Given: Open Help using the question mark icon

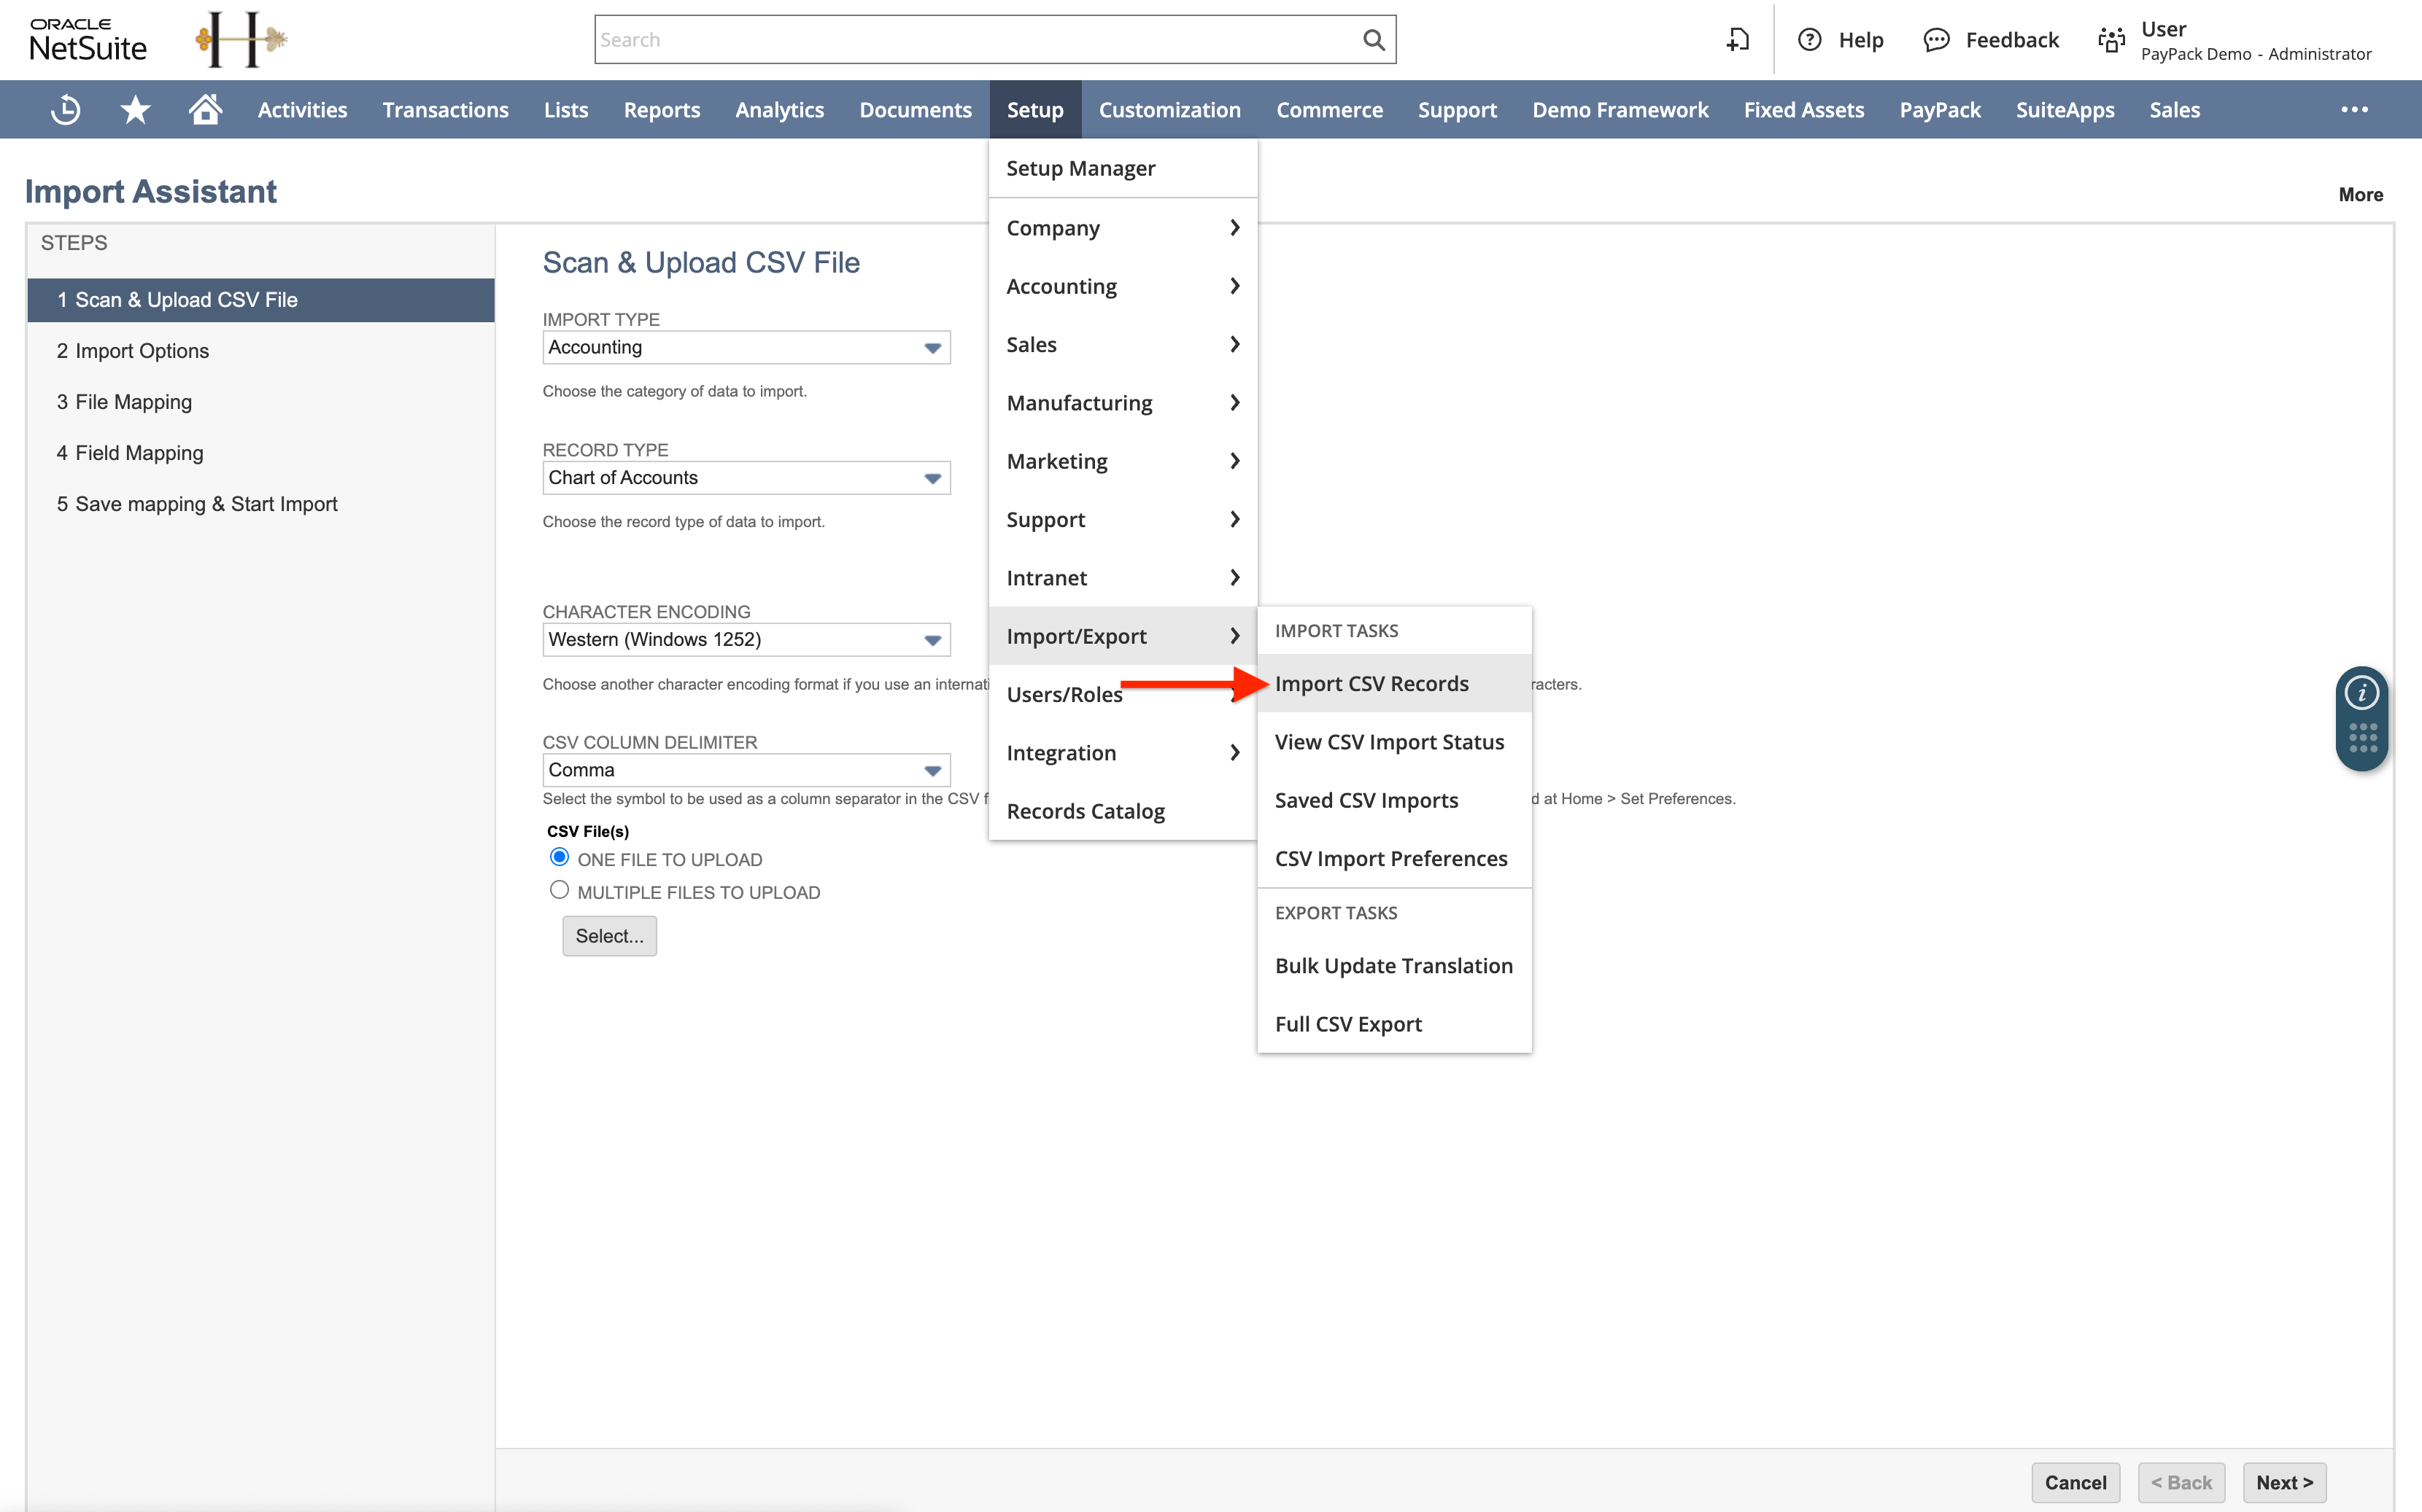Looking at the screenshot, I should point(1811,39).
